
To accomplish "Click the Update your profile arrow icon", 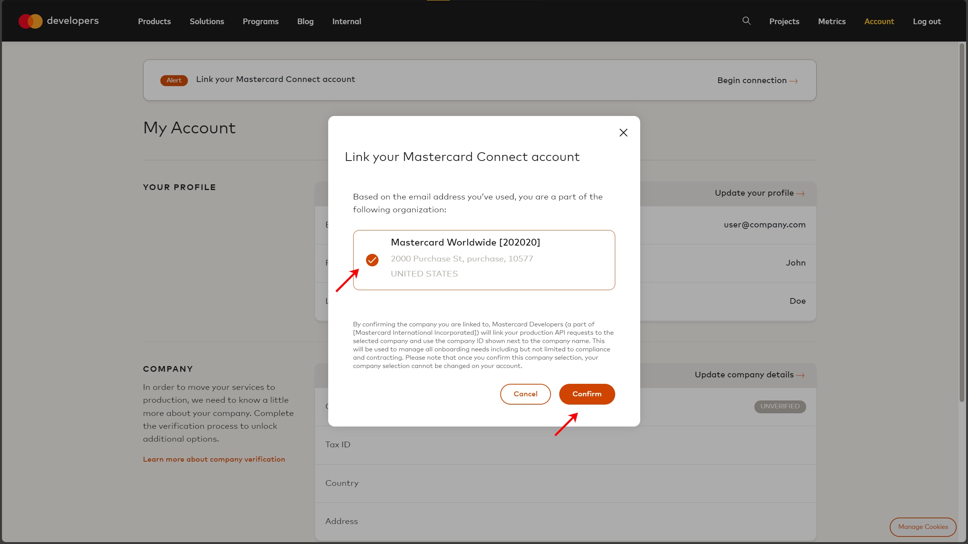I will (x=800, y=193).
